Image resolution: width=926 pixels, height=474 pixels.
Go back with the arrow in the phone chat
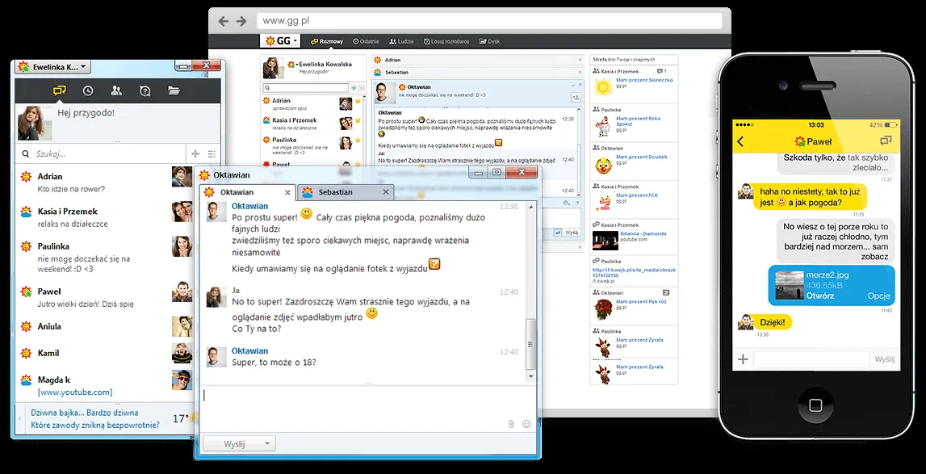(x=740, y=141)
